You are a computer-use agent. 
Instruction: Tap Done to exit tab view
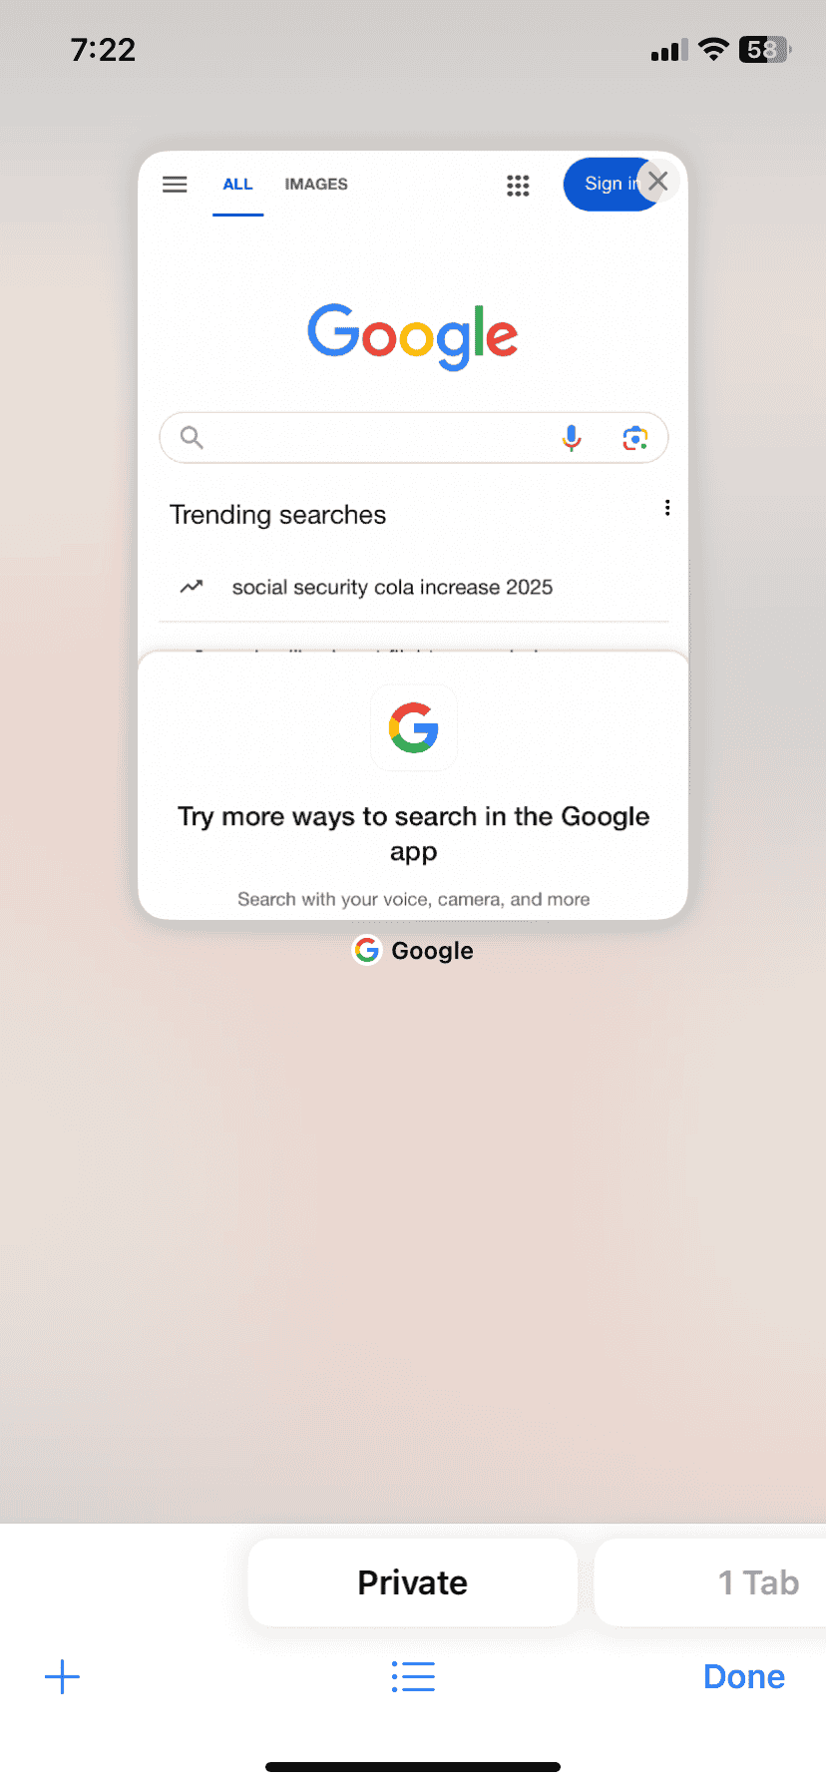(x=744, y=1677)
